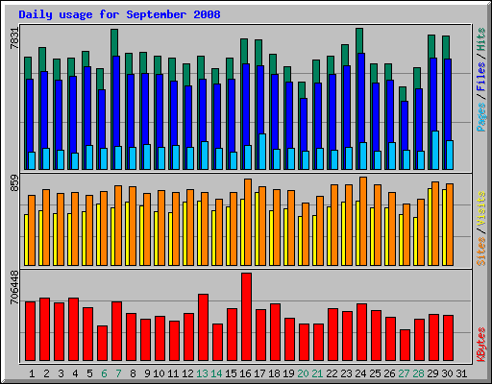
Task: Click the blue "Files" legend label
Action: tap(481, 77)
